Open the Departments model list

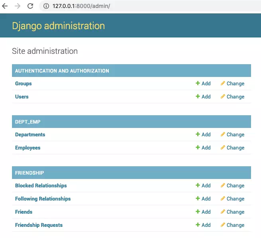click(30, 134)
